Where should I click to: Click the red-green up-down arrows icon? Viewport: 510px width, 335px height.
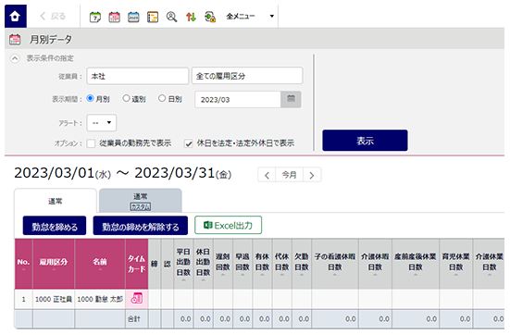(191, 17)
